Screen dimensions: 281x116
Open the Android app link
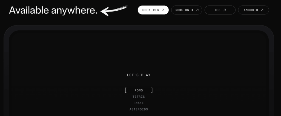tap(253, 10)
